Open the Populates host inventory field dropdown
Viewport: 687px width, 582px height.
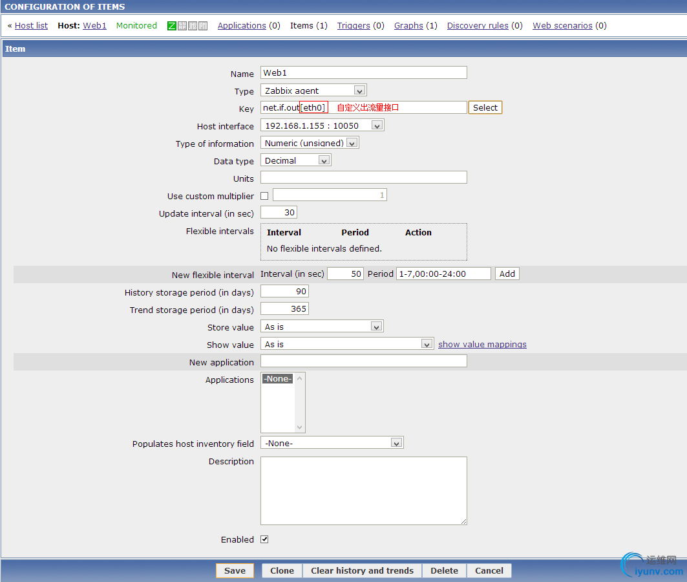(332, 443)
